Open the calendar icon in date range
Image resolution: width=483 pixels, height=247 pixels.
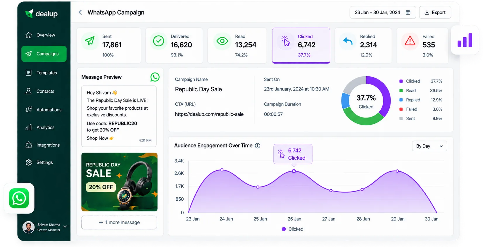tap(408, 12)
